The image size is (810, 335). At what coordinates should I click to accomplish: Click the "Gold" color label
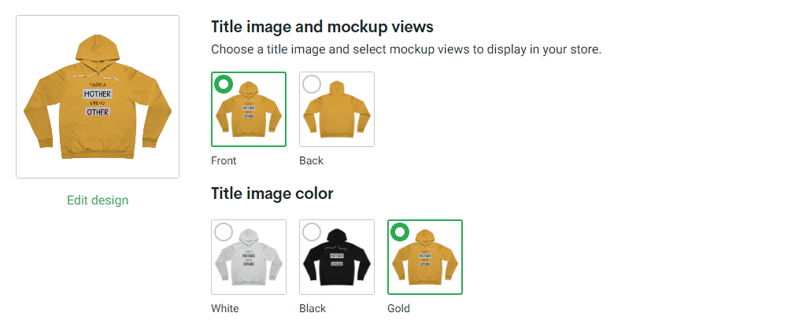pyautogui.click(x=398, y=308)
